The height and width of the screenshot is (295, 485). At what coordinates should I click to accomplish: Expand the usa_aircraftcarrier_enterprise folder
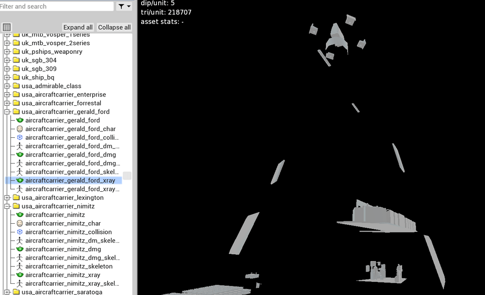7,95
